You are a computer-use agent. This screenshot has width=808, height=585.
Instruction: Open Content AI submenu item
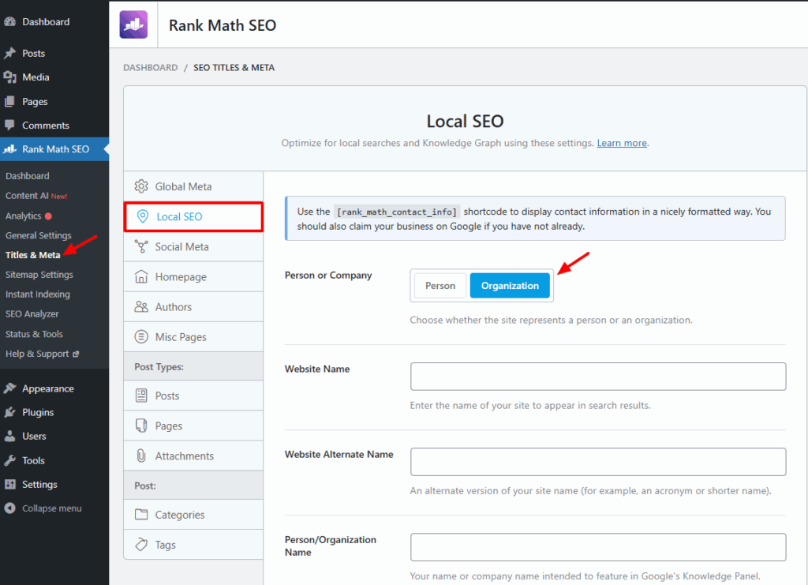point(36,195)
